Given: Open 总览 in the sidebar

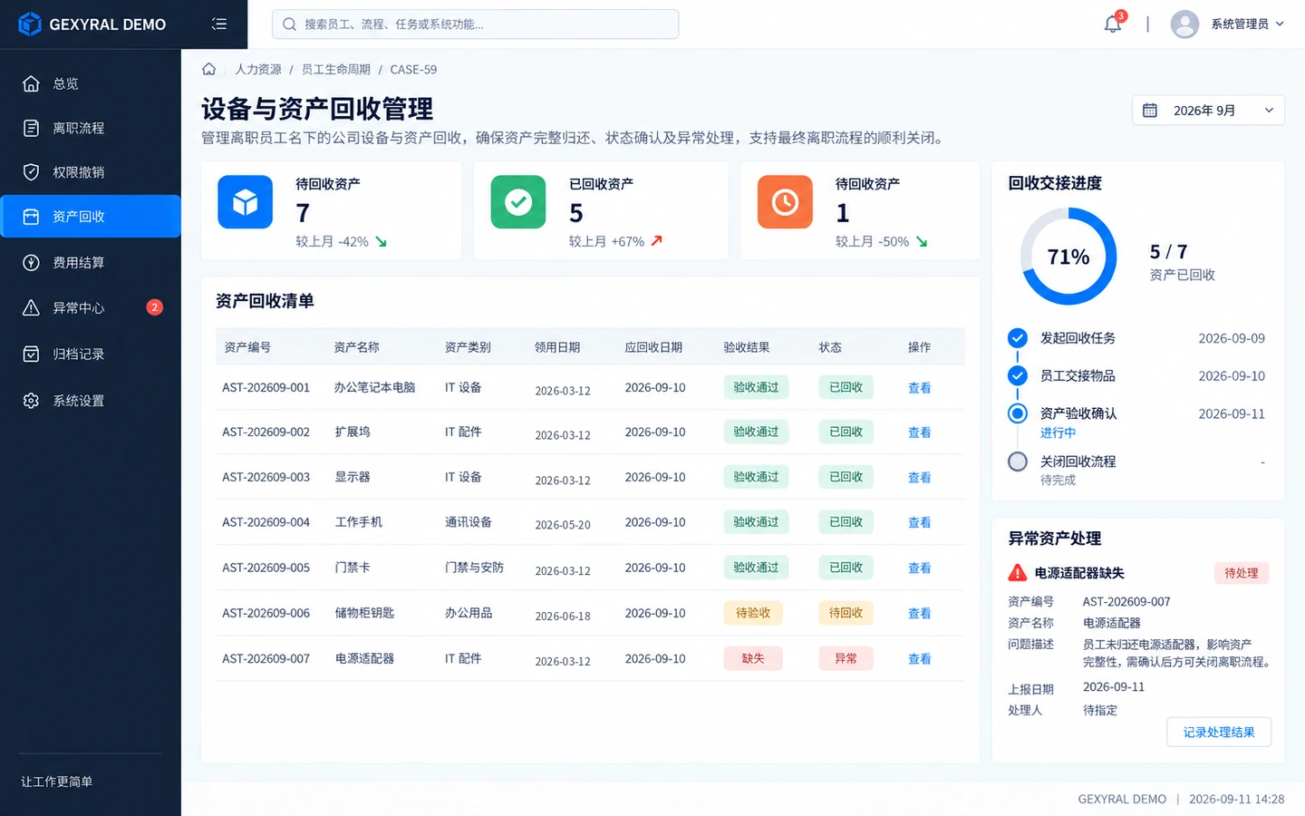Looking at the screenshot, I should (x=91, y=83).
